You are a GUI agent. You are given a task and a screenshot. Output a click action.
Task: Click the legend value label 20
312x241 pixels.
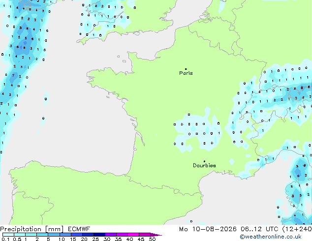(84, 239)
